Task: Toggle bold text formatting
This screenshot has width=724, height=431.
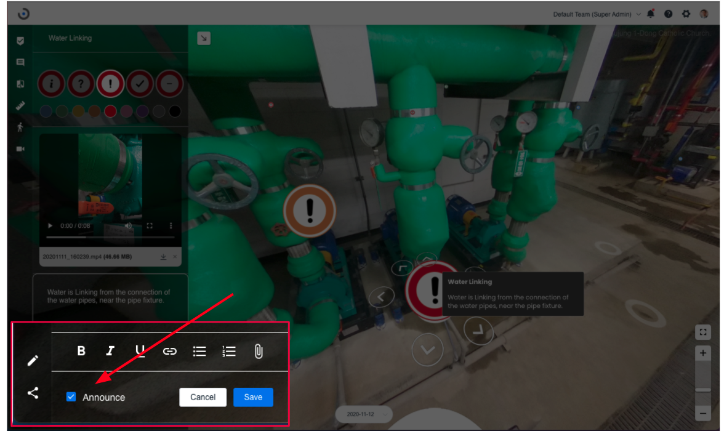Action: click(81, 351)
